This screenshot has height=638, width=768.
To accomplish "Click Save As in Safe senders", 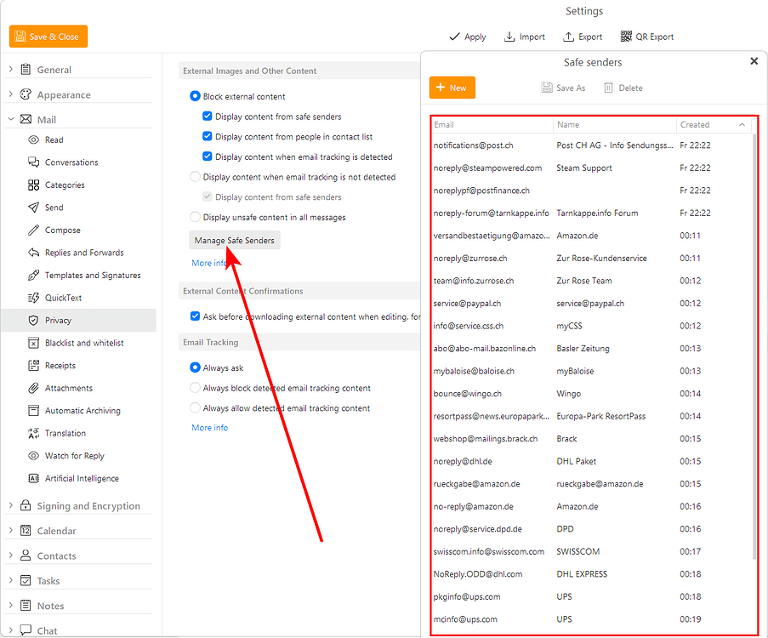I will pyautogui.click(x=563, y=88).
